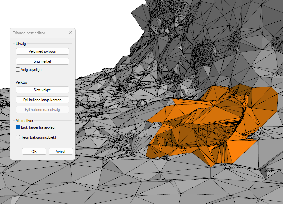
Task: Click the greyed Fyll hullene nær utvalg button
Action: click(43, 110)
